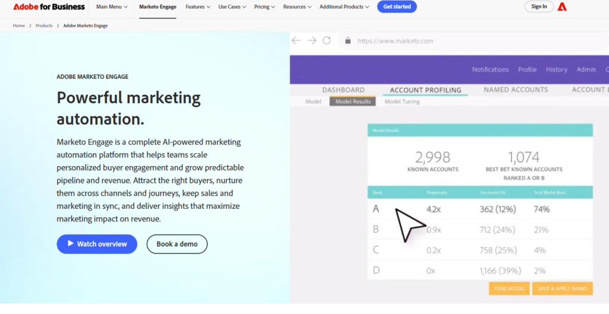609x314 pixels.
Task: Open the Features dropdown menu
Action: (198, 7)
